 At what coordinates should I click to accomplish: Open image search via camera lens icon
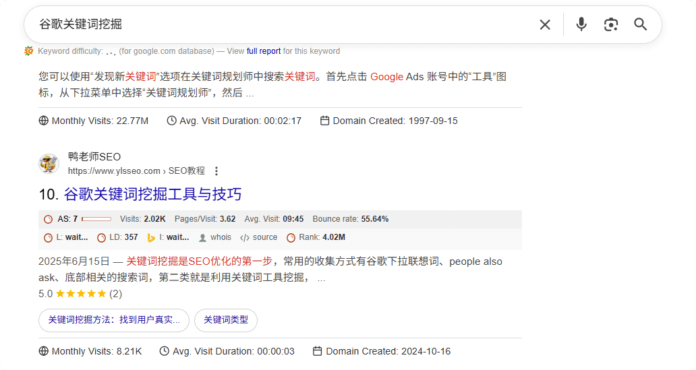[611, 24]
